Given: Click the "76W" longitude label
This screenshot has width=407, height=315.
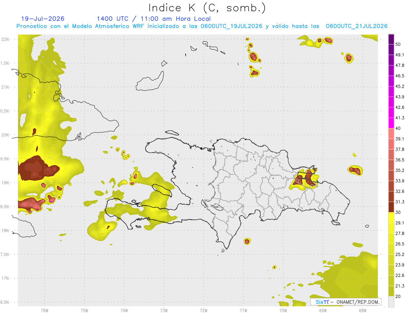Looking at the screenshot, I should point(44,311).
